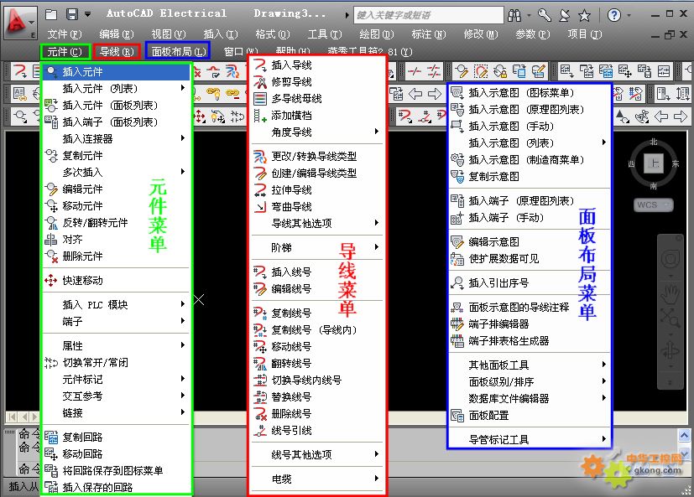
Task: Click the layout tab first-page arrow
Action: (12, 417)
